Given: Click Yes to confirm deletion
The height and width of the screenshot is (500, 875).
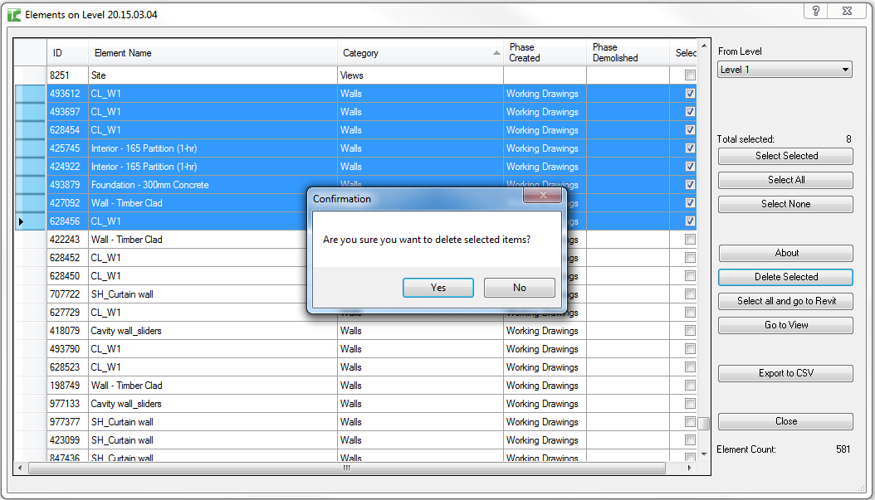Looking at the screenshot, I should click(x=437, y=288).
